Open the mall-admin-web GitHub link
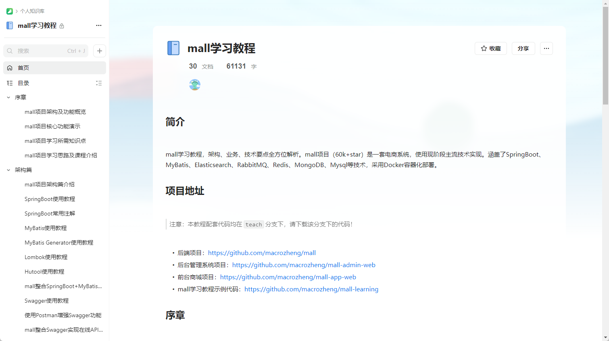 [x=303, y=265]
